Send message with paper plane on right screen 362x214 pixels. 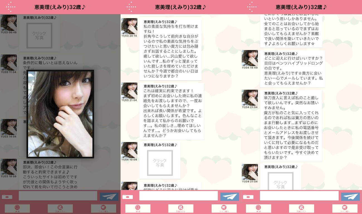[350, 196]
